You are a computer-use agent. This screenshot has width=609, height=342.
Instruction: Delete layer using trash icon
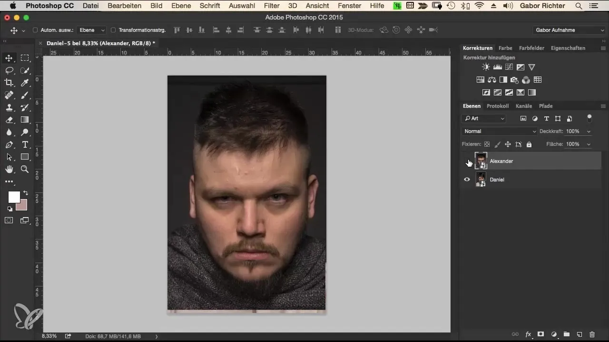(592, 334)
